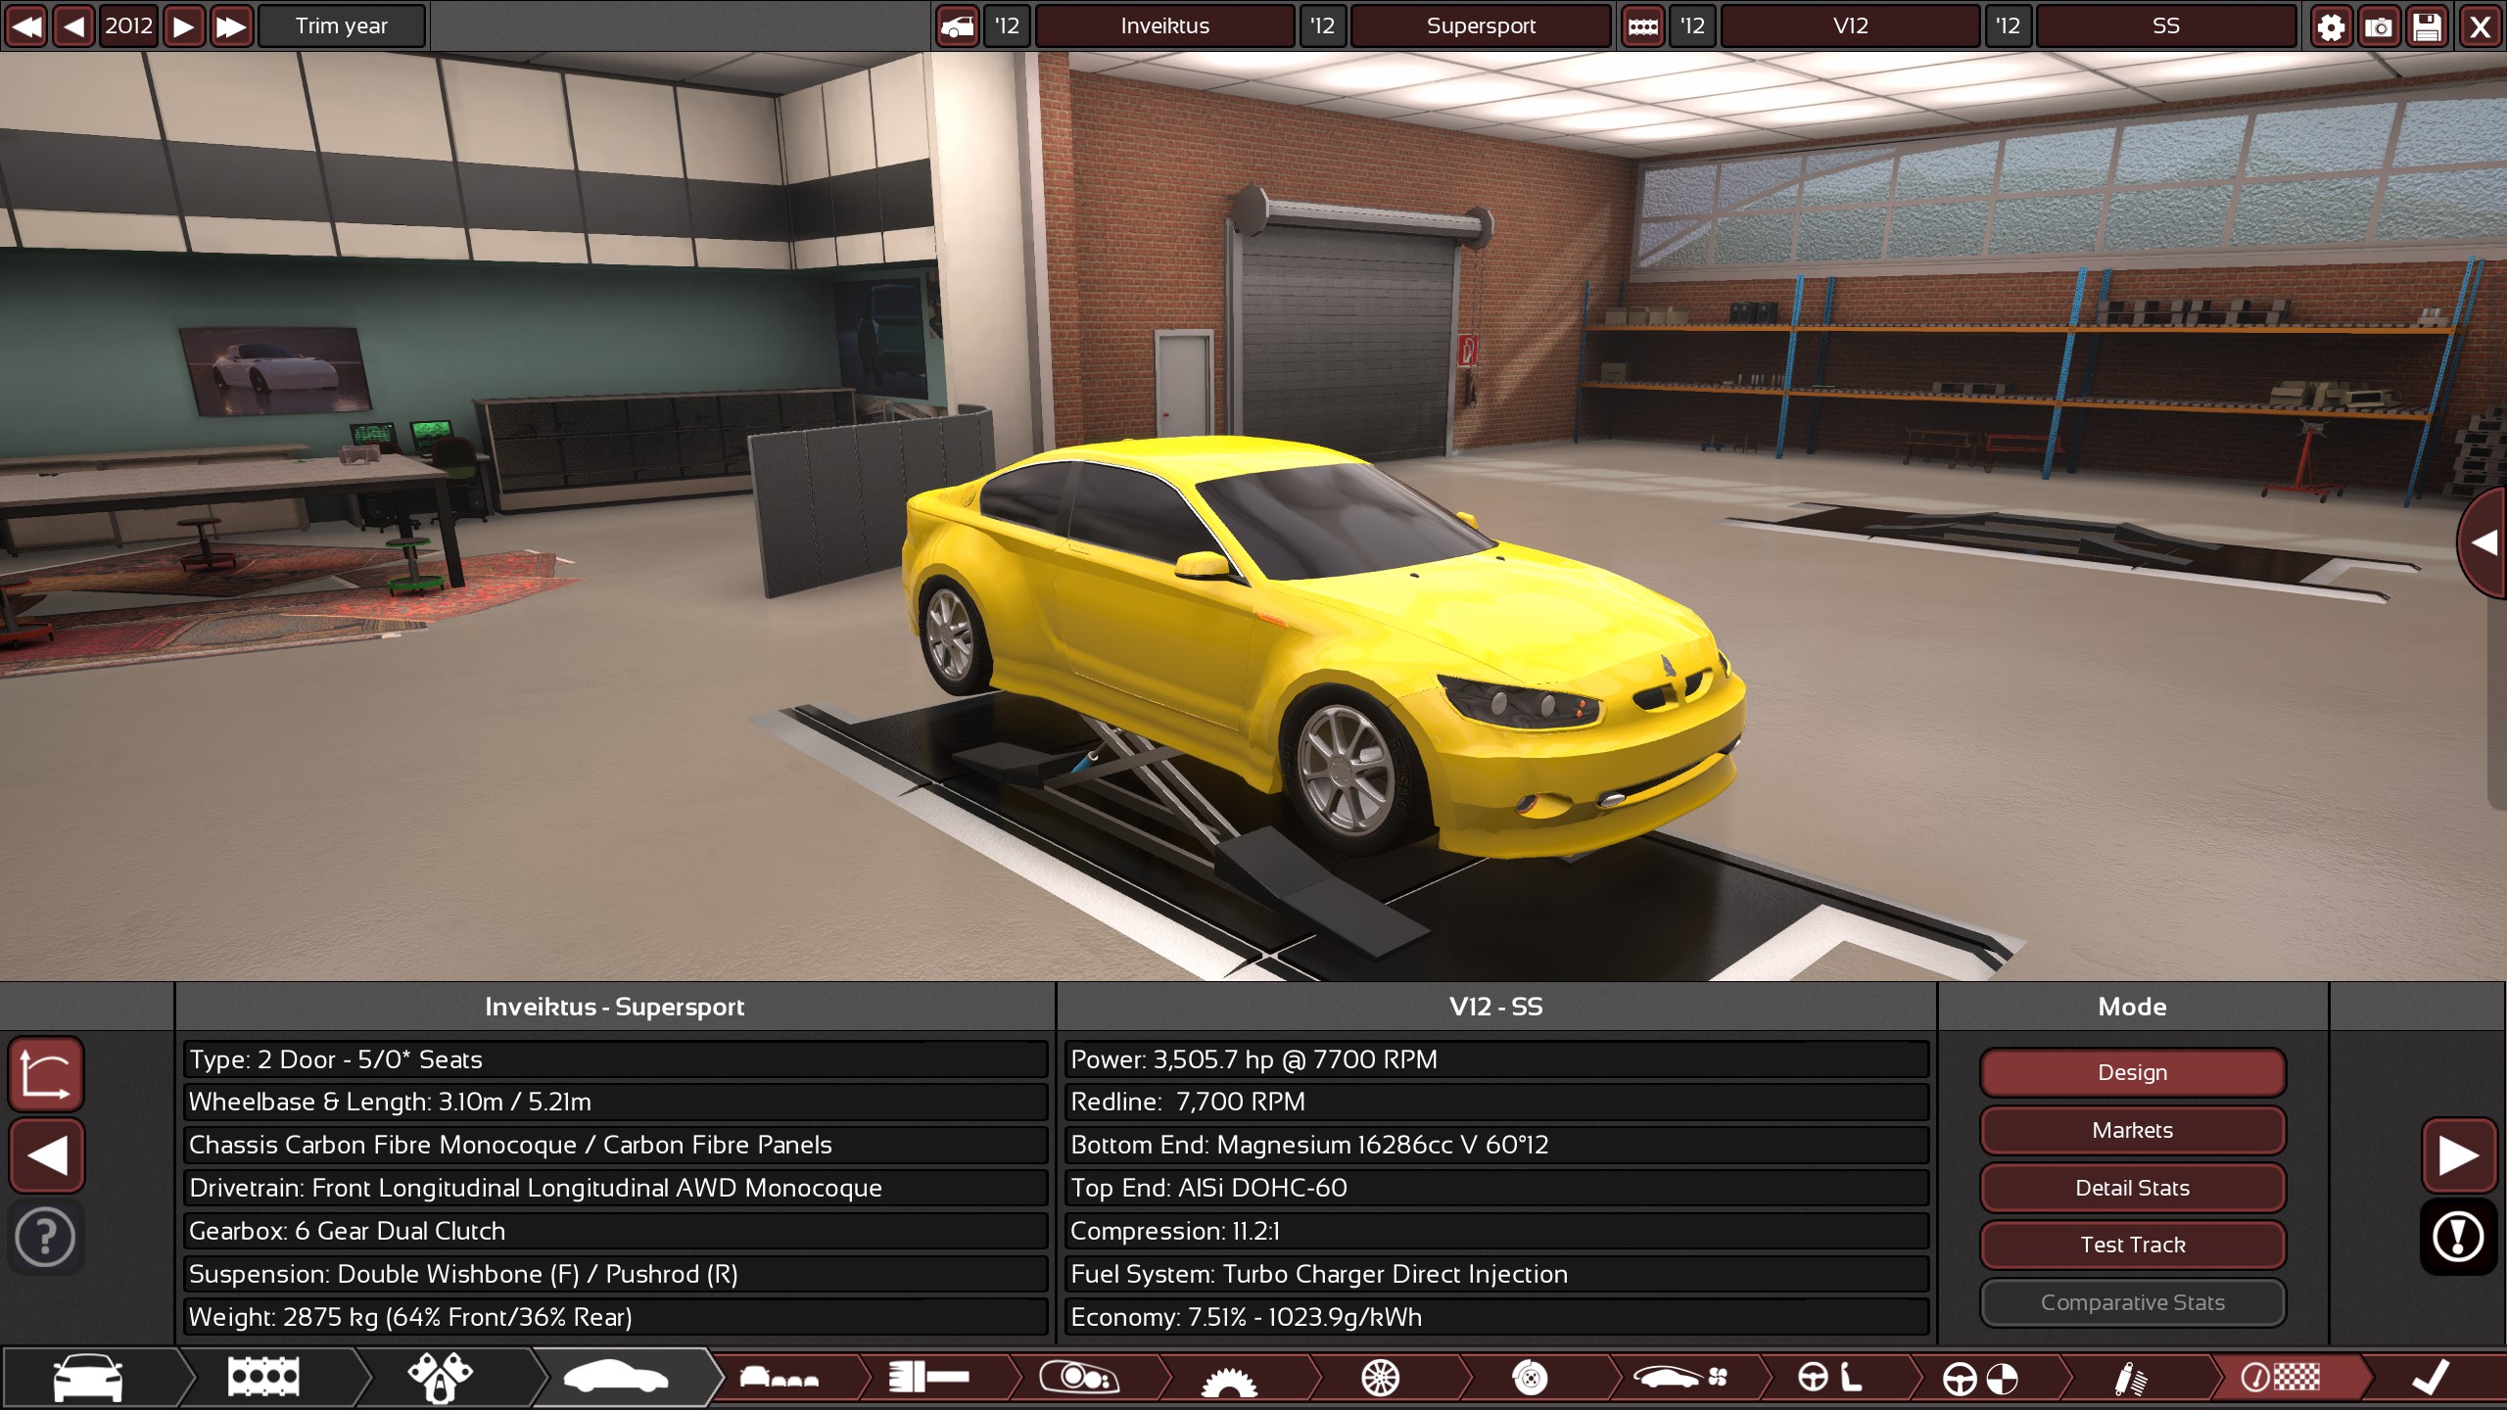Open help with the question mark icon
The image size is (2507, 1410).
point(46,1237)
